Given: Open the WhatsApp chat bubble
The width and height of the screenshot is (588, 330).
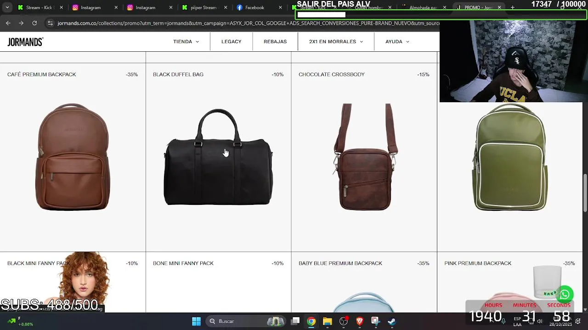Looking at the screenshot, I should point(565,294).
